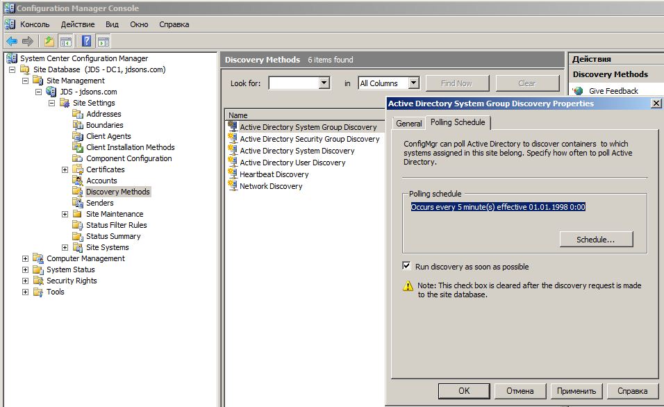
Task: Click the Status Filter Rules icon
Action: tap(78, 225)
